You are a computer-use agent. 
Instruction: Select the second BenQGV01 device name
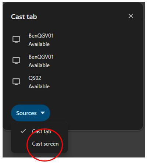point(41,57)
